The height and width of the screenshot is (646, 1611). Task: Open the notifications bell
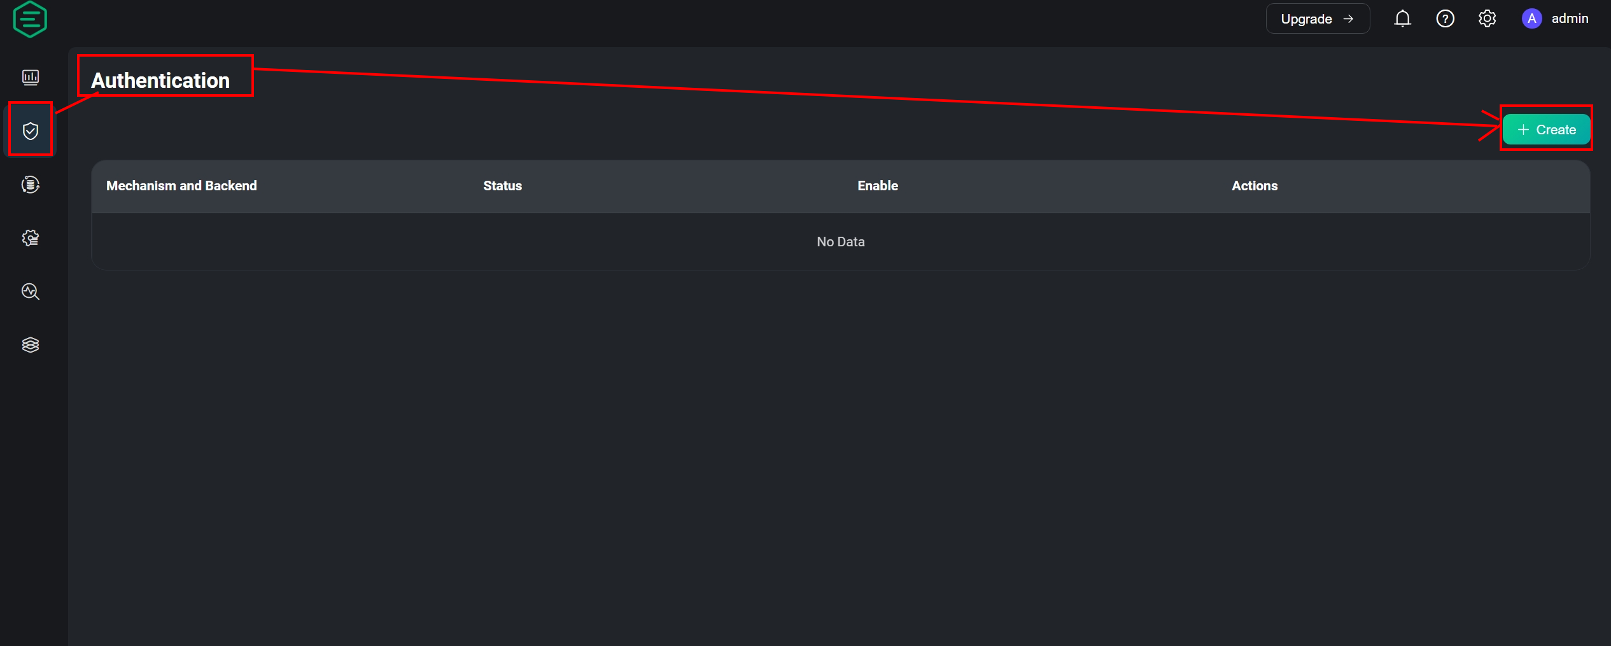click(x=1402, y=19)
